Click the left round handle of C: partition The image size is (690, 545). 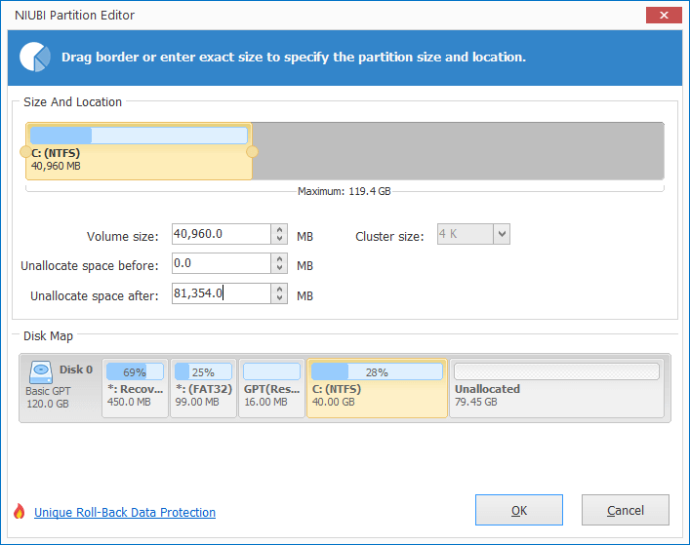coord(25,152)
